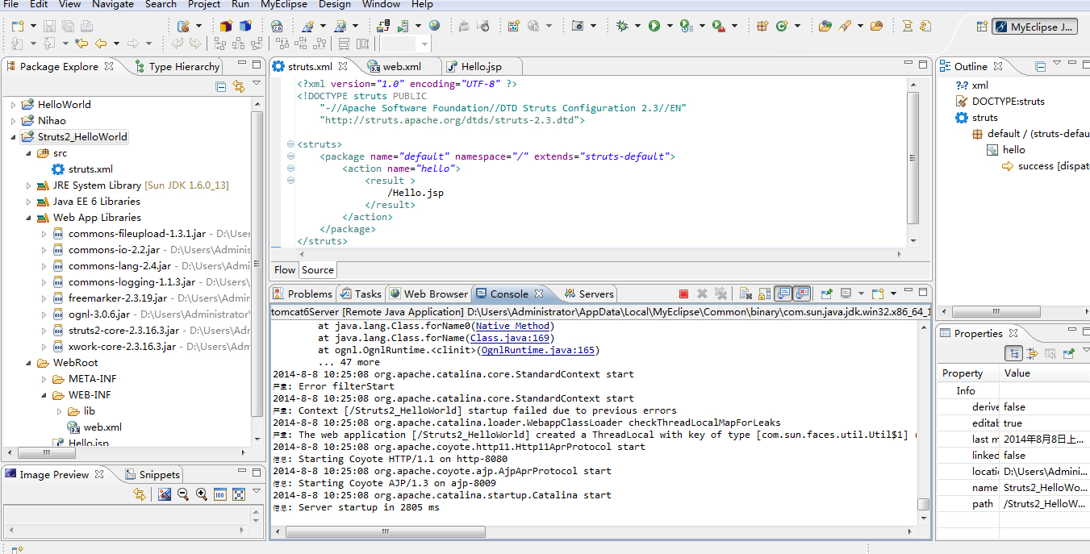Click the Debug bug icon in toolbar

click(x=621, y=27)
